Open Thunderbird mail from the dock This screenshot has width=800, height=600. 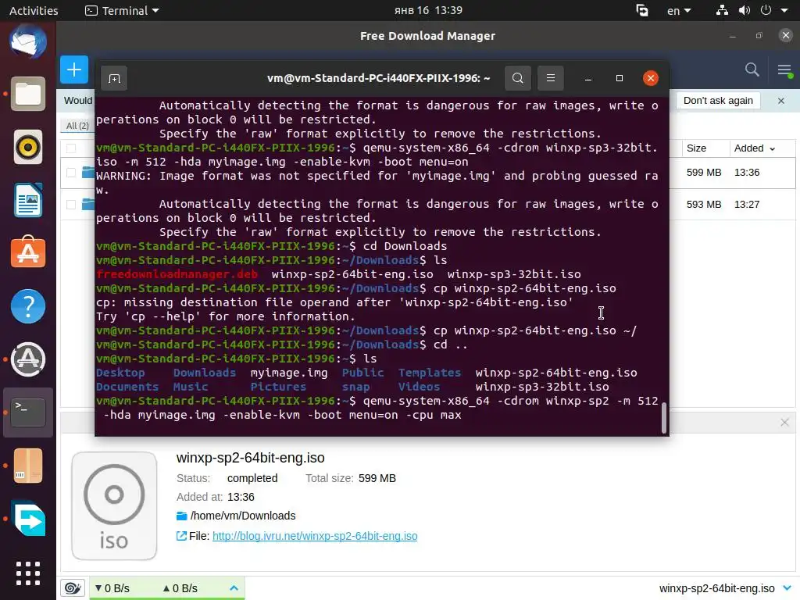point(28,42)
